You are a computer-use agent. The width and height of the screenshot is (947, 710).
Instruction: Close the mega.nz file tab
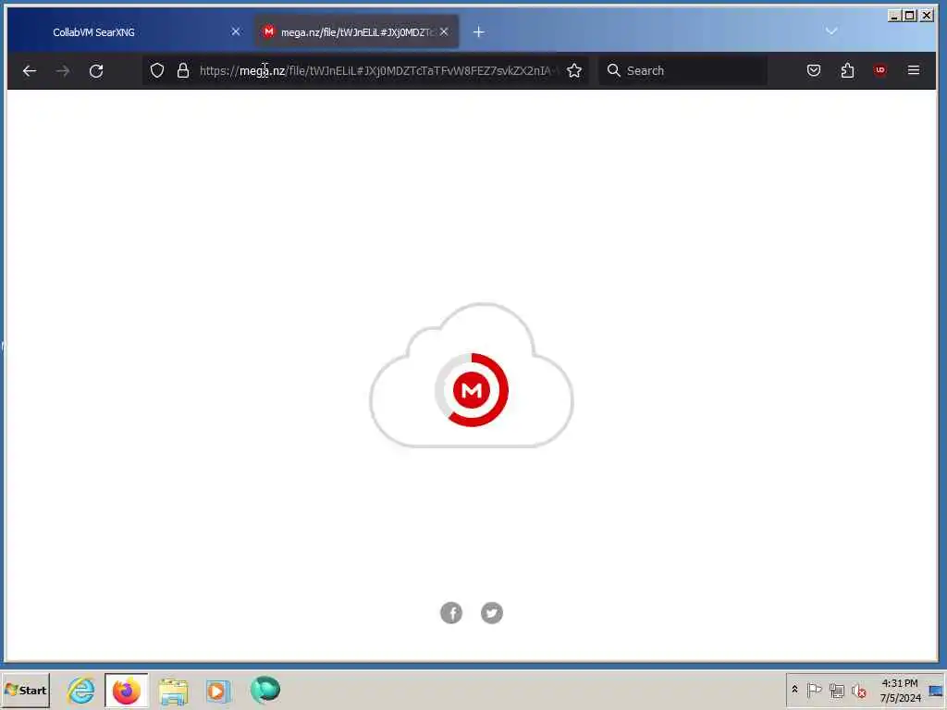pos(444,31)
